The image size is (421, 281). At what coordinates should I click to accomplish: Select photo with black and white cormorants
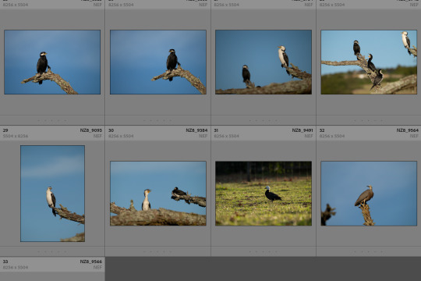pos(264,62)
